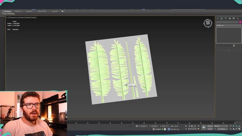Open the Default Shading viewport menu
Screen dimensions: 242x136
[x=31, y=18]
